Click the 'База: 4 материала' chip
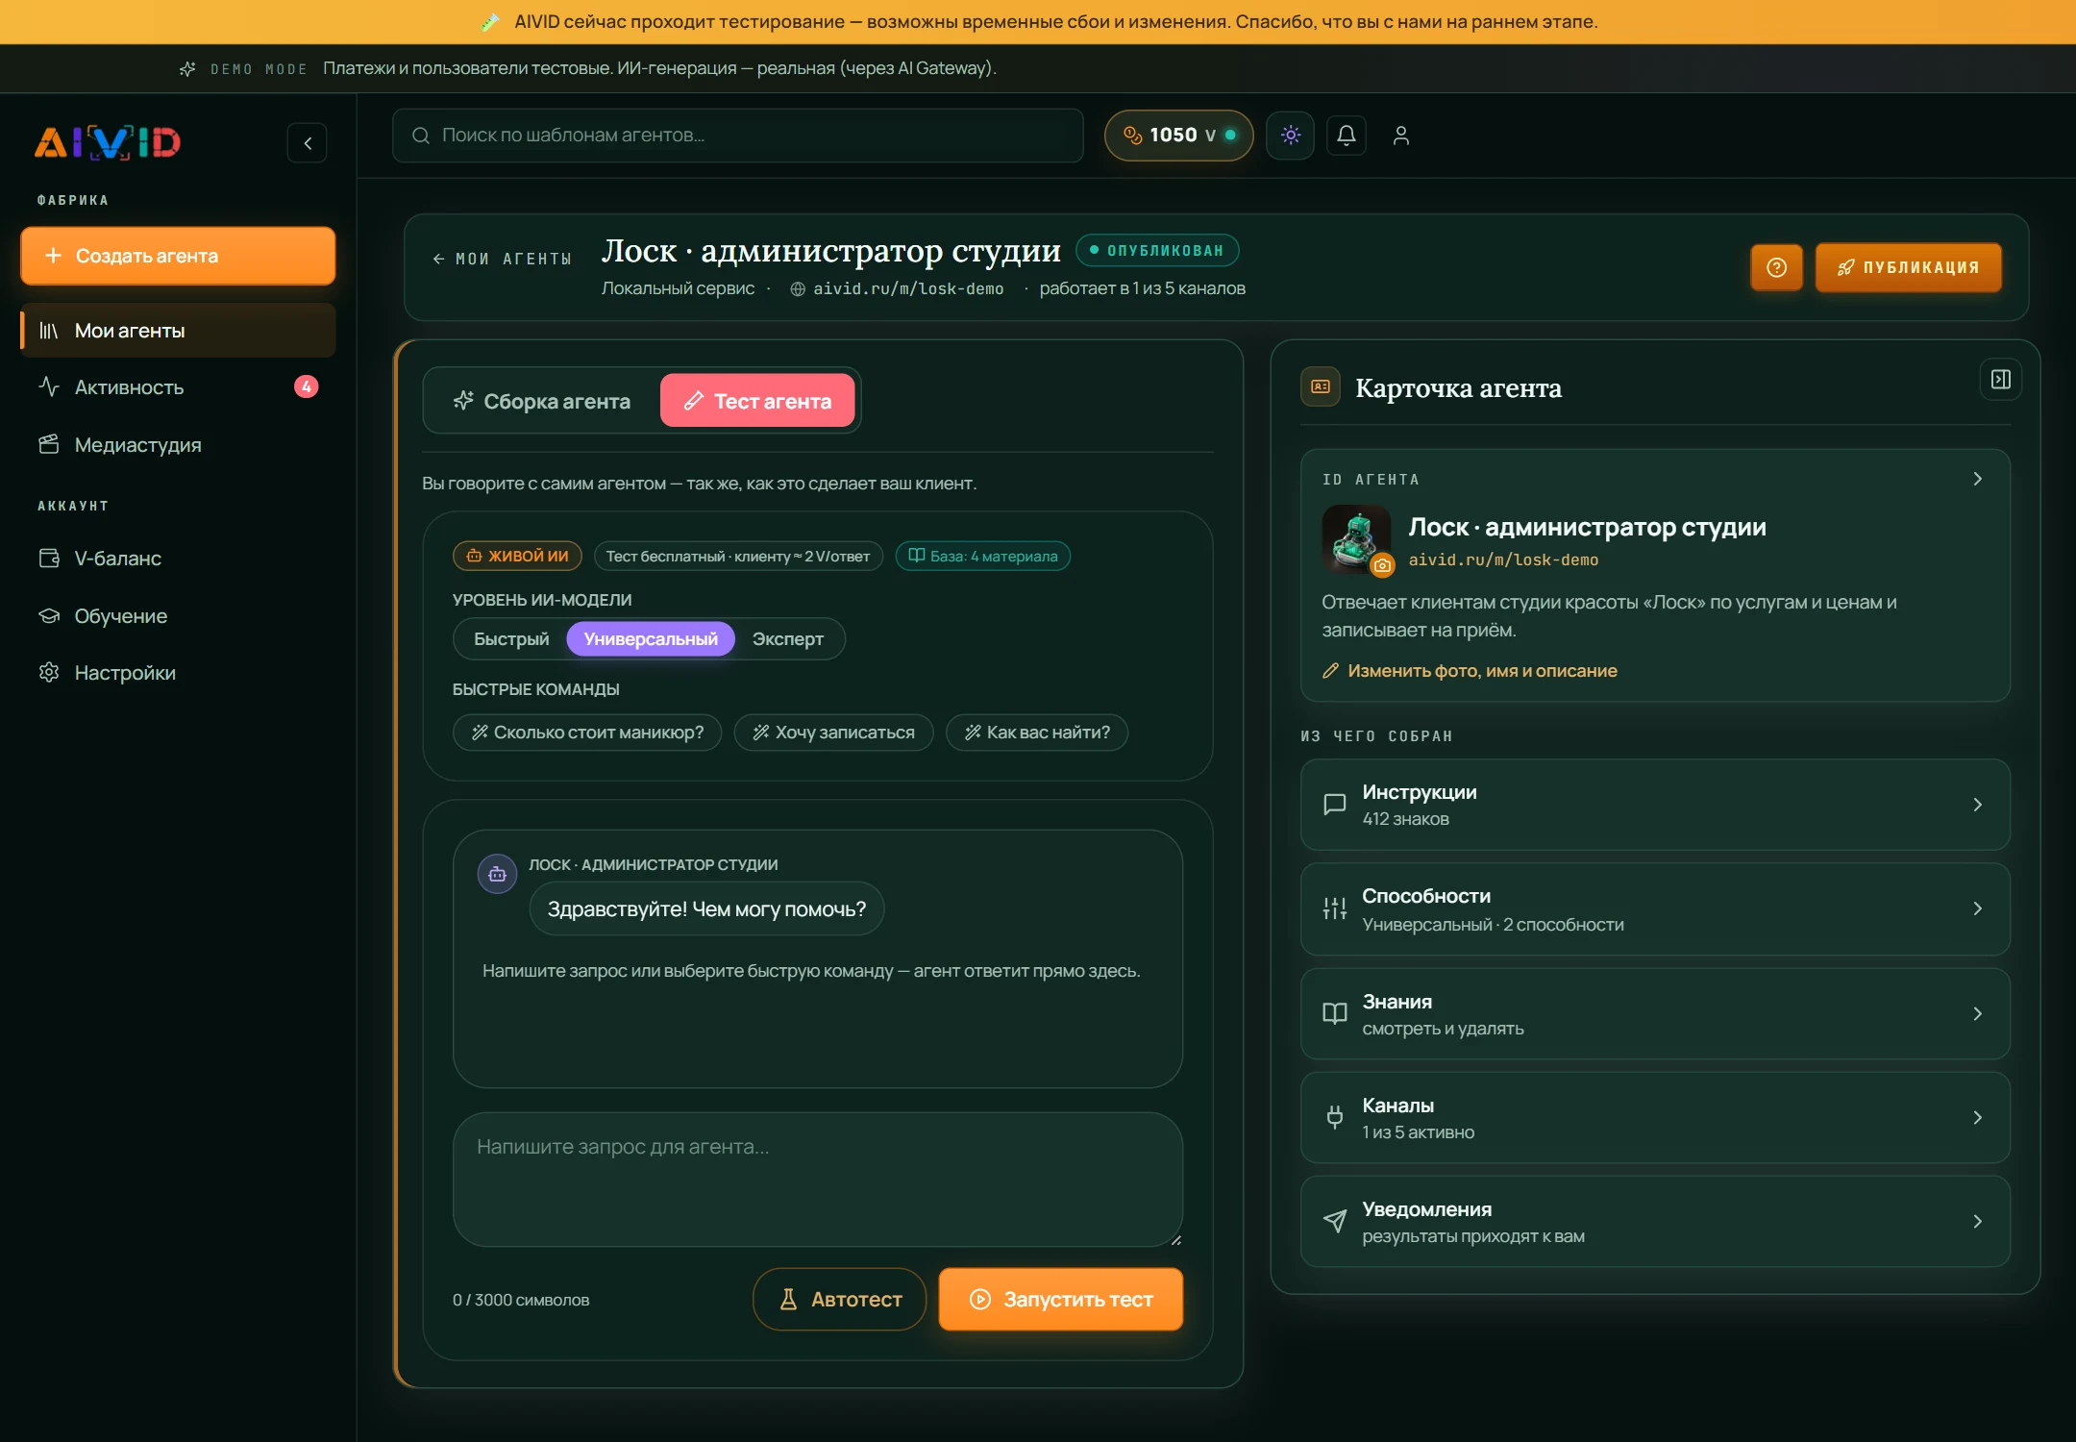2076x1442 pixels. click(x=983, y=557)
